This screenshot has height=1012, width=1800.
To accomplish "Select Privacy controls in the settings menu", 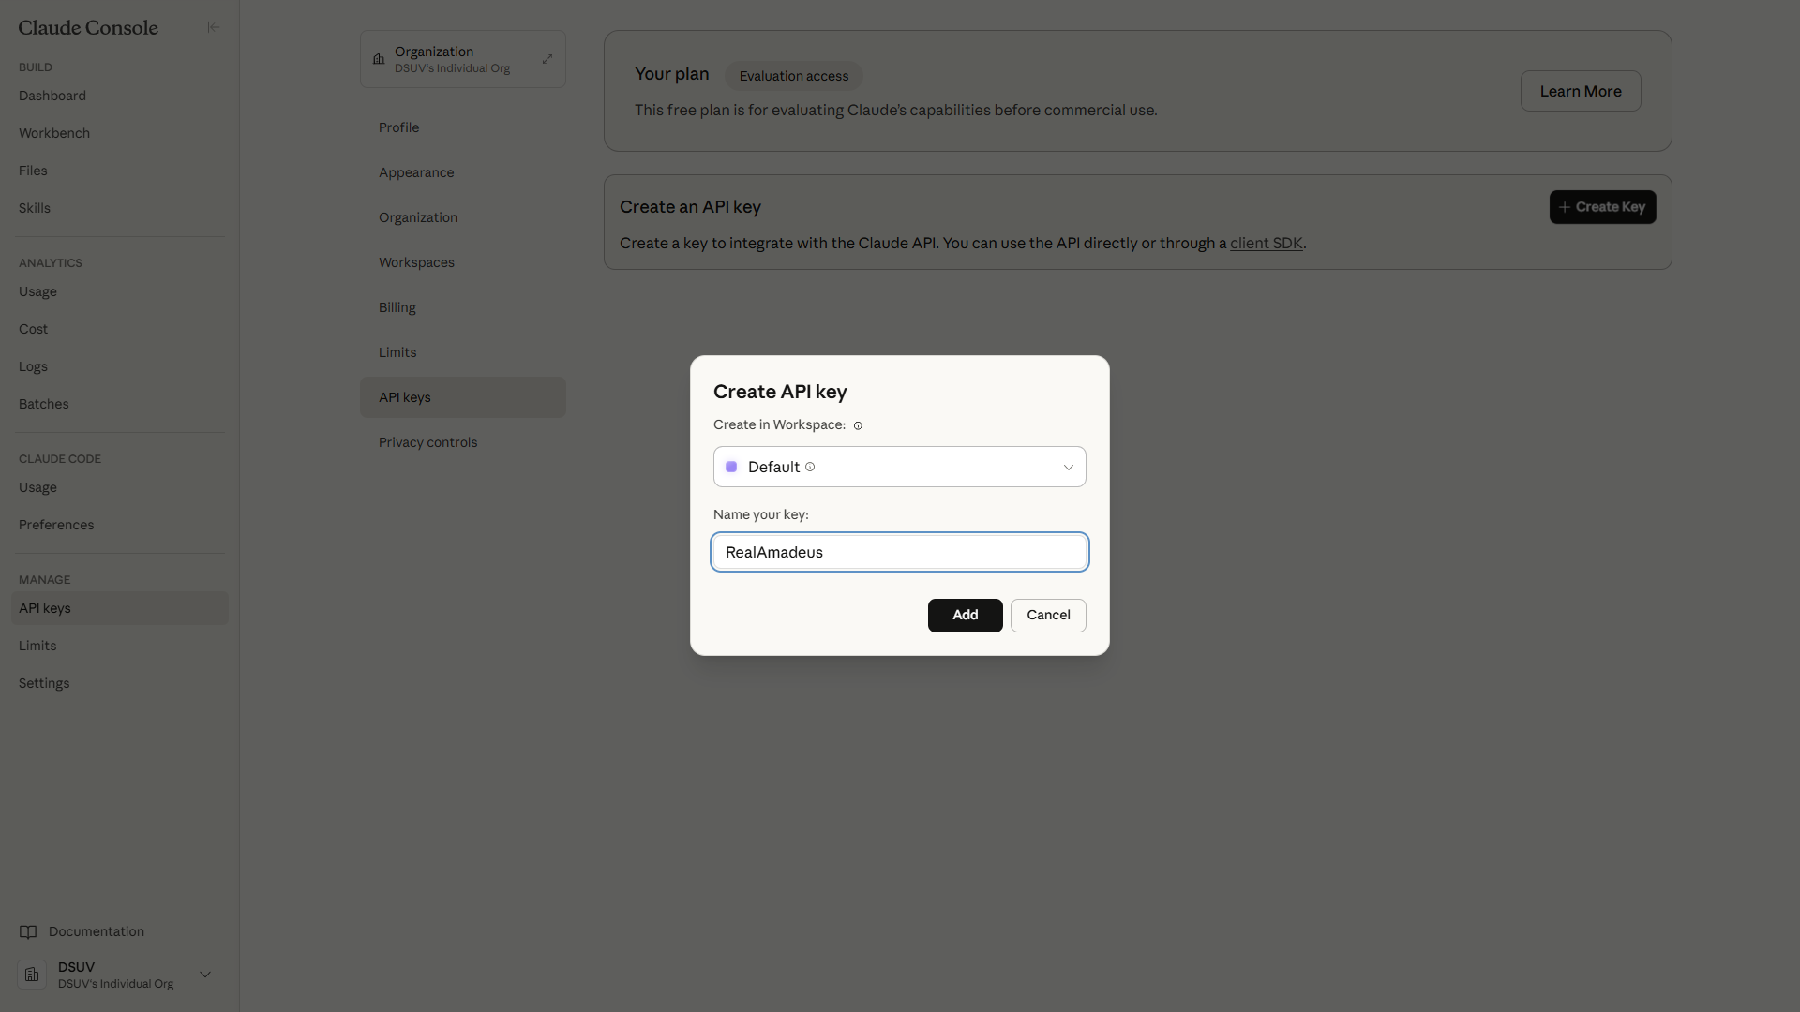I will point(427,442).
